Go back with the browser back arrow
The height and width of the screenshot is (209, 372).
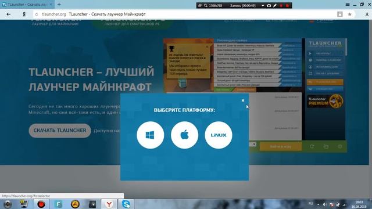9,14
